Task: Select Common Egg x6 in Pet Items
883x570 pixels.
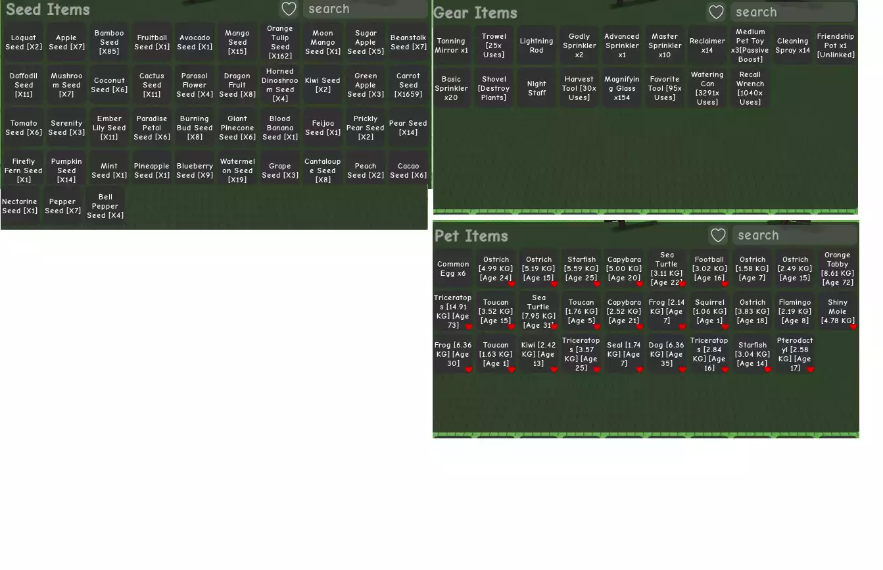Action: [x=452, y=269]
